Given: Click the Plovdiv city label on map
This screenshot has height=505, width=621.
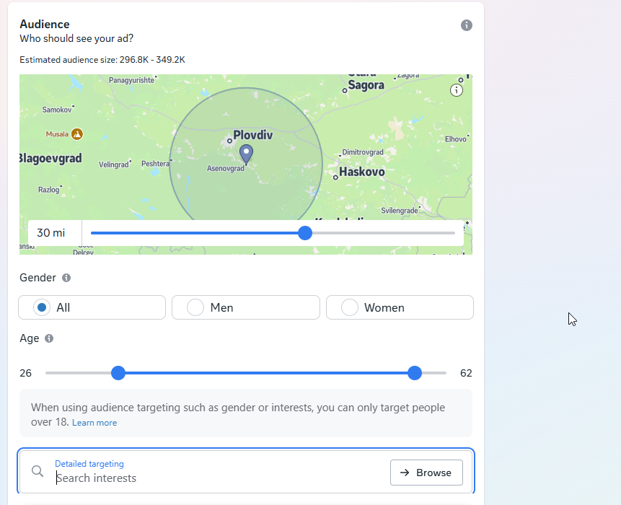Looking at the screenshot, I should pyautogui.click(x=252, y=135).
